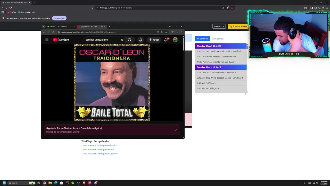Mute audio on the YouTube tab
This screenshot has width=330, height=186.
click(102, 27)
